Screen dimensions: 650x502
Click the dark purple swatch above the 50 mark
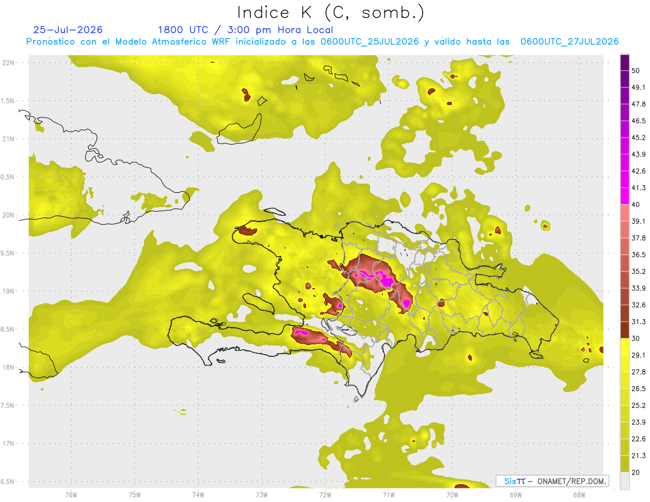coord(625,62)
